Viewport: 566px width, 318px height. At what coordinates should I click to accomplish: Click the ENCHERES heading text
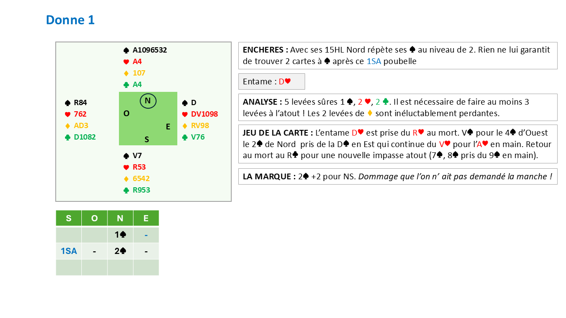tap(265, 50)
